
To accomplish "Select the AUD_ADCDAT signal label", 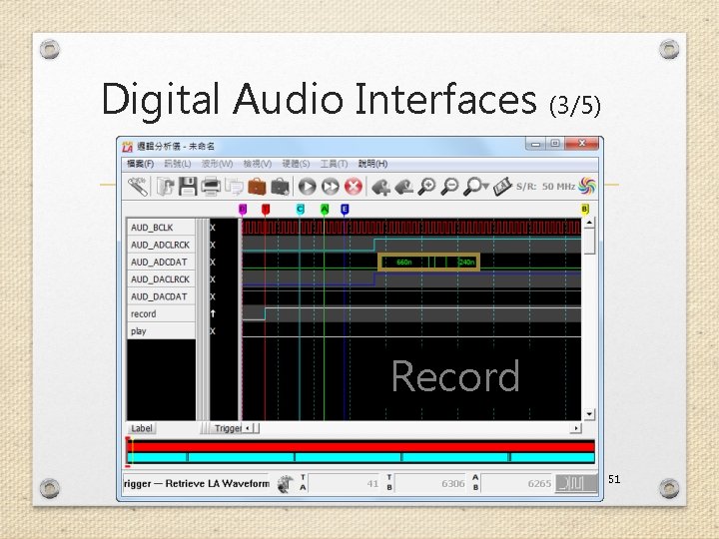I will (162, 263).
